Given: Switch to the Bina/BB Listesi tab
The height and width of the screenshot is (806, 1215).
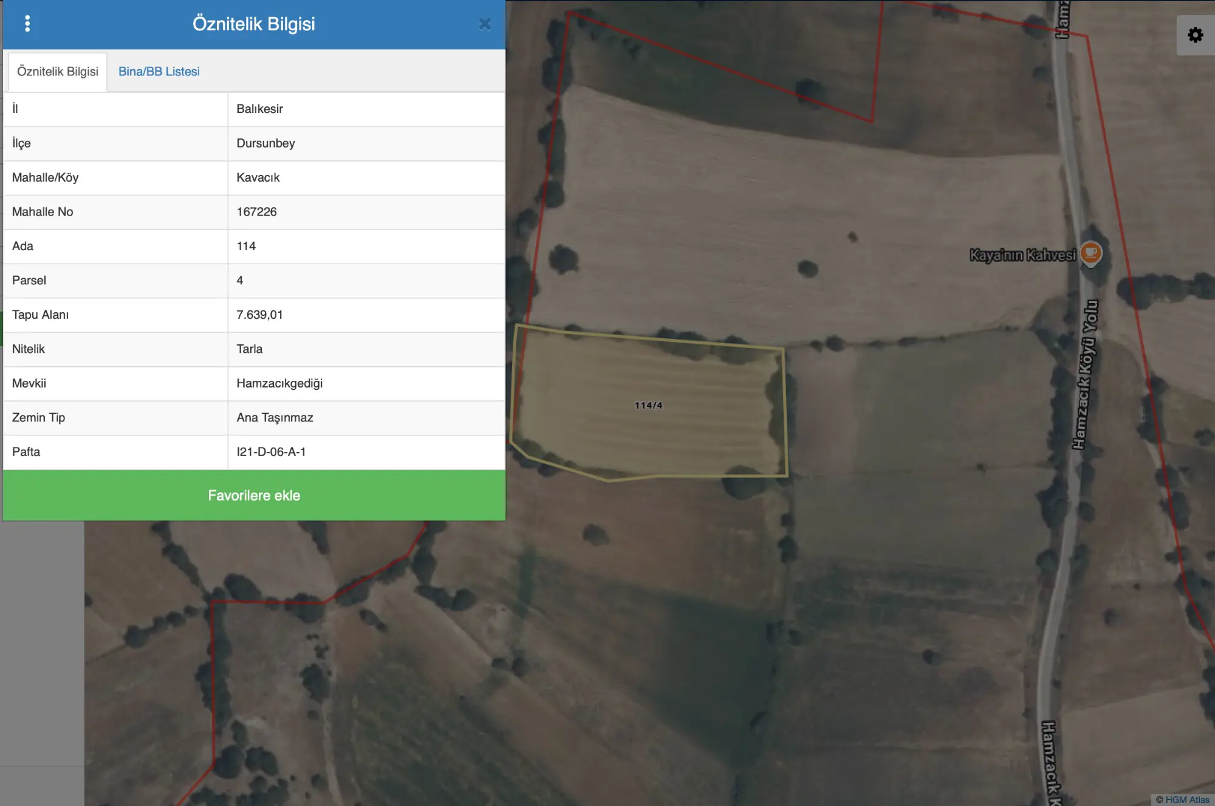Looking at the screenshot, I should [x=159, y=72].
